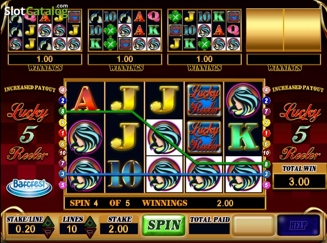Click the Barcrest logo
327x243 pixels.
29,188
